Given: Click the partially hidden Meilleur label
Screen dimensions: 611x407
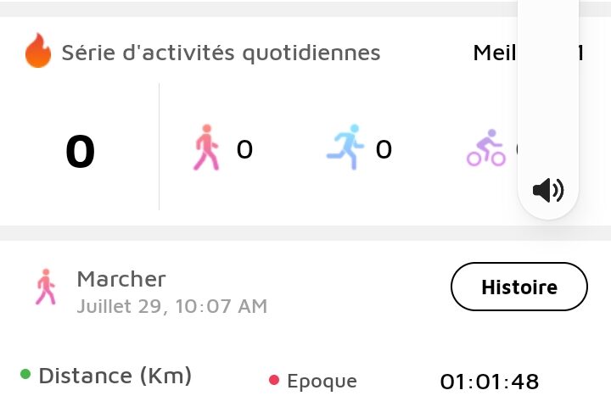Looking at the screenshot, I should coord(495,53).
